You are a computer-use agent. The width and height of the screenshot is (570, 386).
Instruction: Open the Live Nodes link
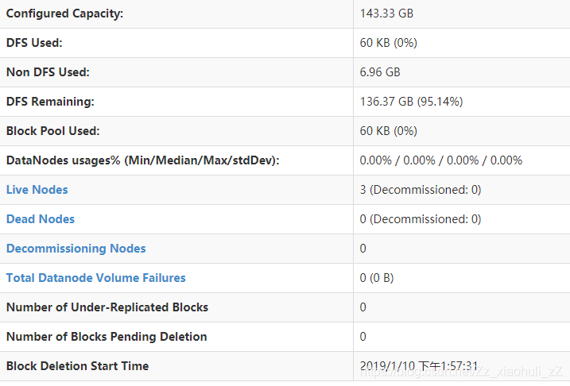tap(37, 190)
